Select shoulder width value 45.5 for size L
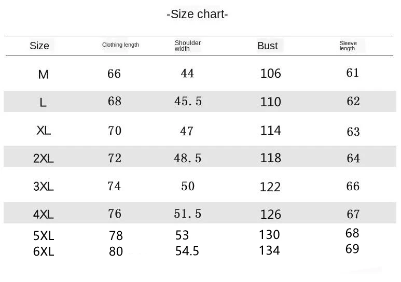The width and height of the screenshot is (401, 282). click(188, 102)
